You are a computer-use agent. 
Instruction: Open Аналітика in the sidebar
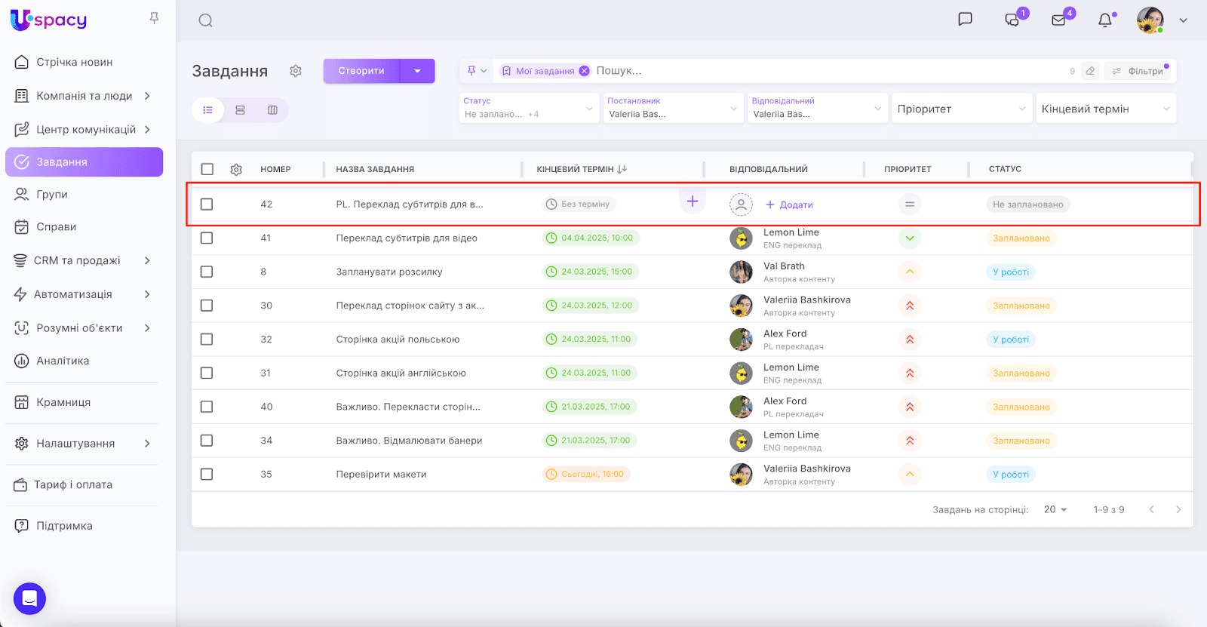[x=63, y=361]
